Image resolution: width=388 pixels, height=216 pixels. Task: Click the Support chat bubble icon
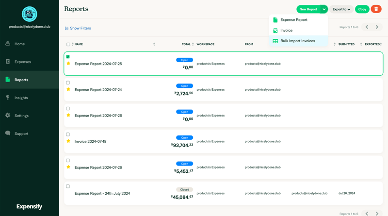point(8,133)
